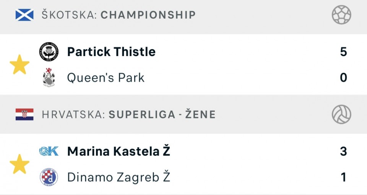
Task: Click the Croatia flag icon
Action: click(x=24, y=114)
